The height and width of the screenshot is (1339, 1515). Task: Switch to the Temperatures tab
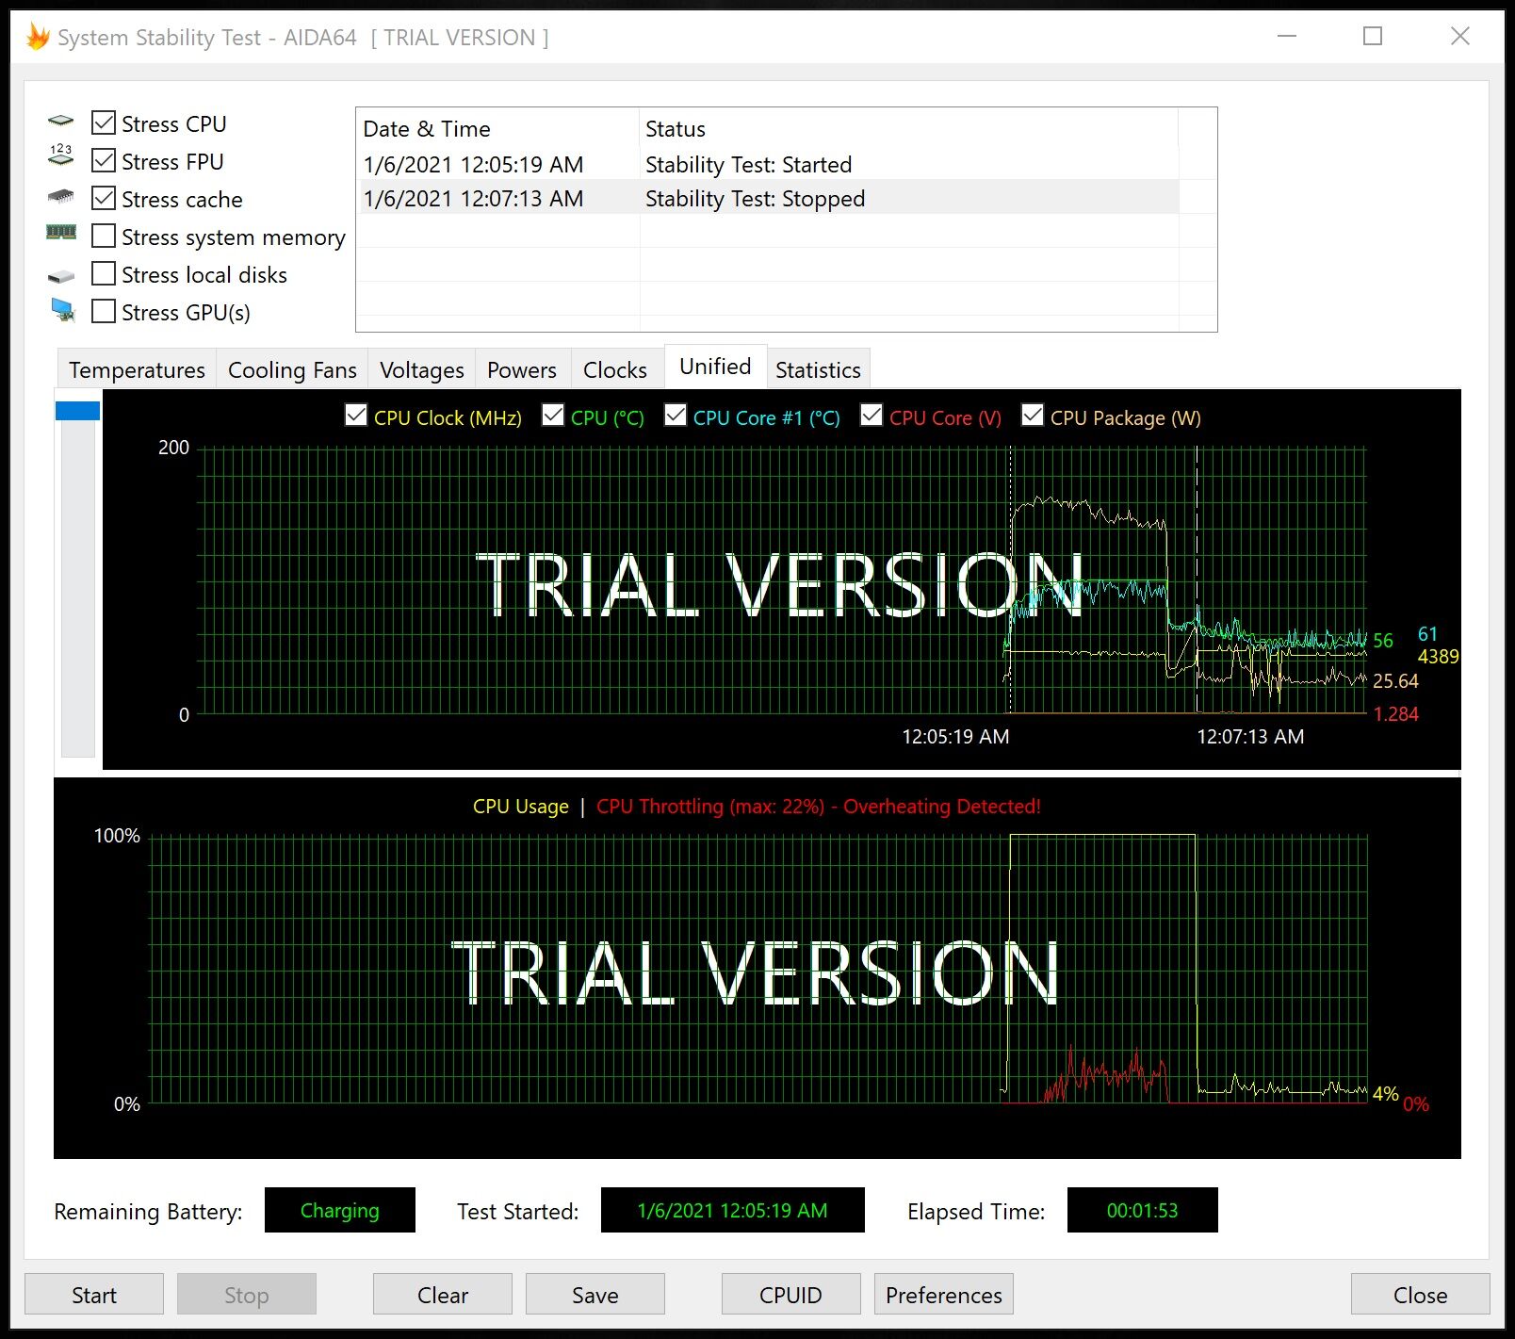pos(137,369)
